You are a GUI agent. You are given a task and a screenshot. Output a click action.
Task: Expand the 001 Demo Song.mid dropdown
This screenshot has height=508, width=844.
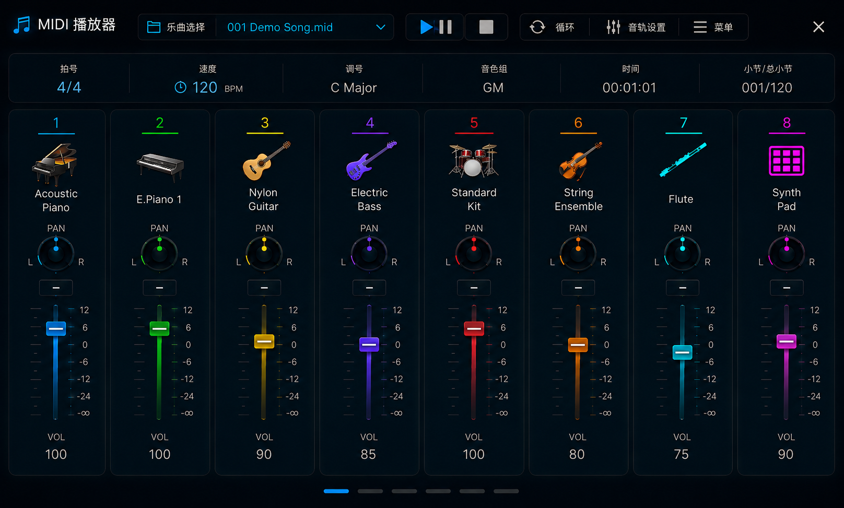coord(381,27)
